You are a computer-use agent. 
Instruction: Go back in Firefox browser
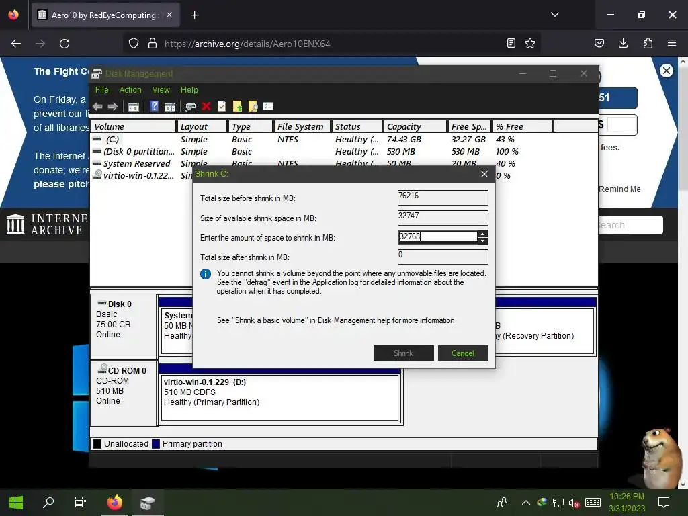(16, 44)
